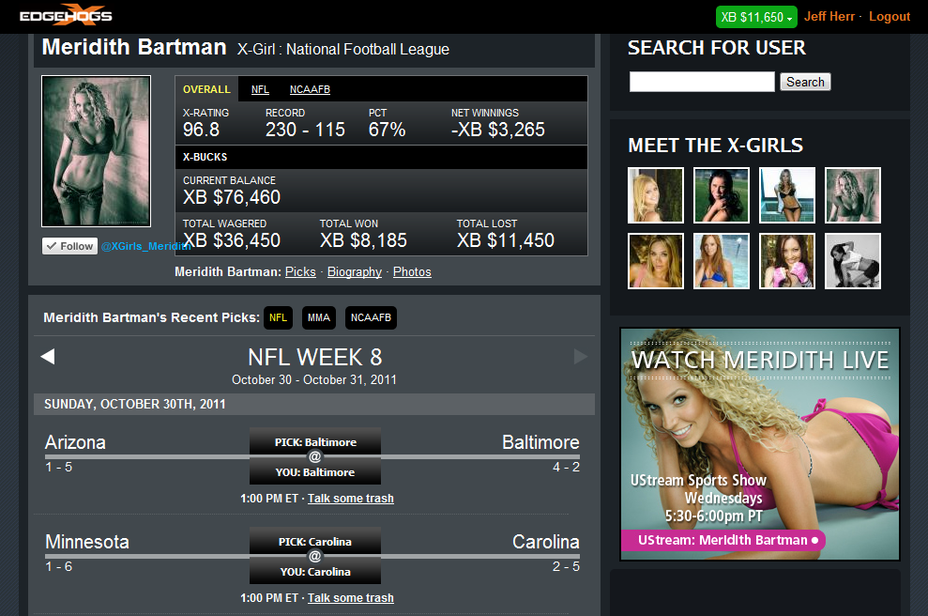928x616 pixels.
Task: Click the Follow button
Action: tap(69, 246)
